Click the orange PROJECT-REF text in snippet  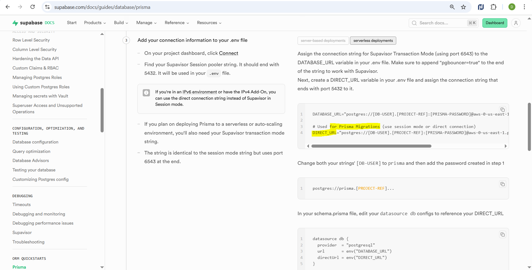coord(371,189)
